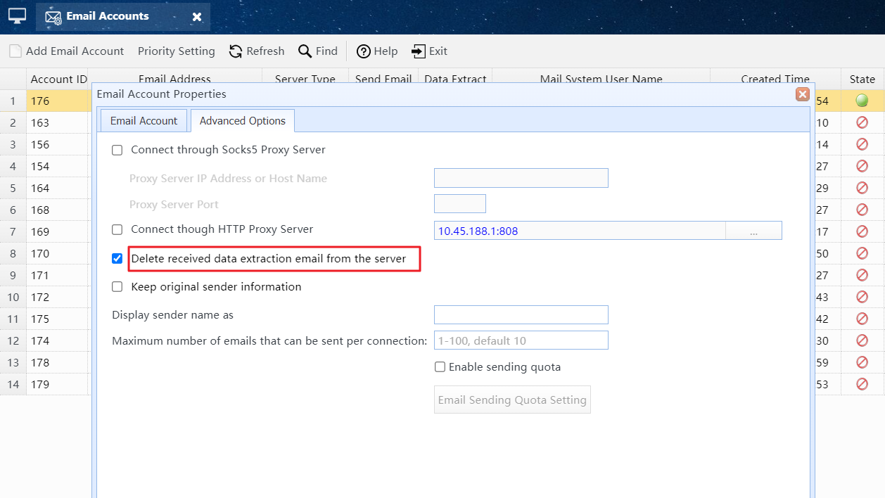Click disabled state icon for account 172
Viewport: 885px width, 498px height.
coord(862,297)
